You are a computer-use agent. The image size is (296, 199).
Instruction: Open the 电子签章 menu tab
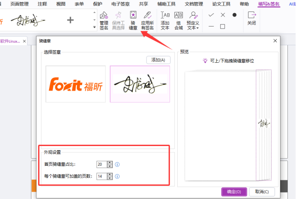click(120, 4)
